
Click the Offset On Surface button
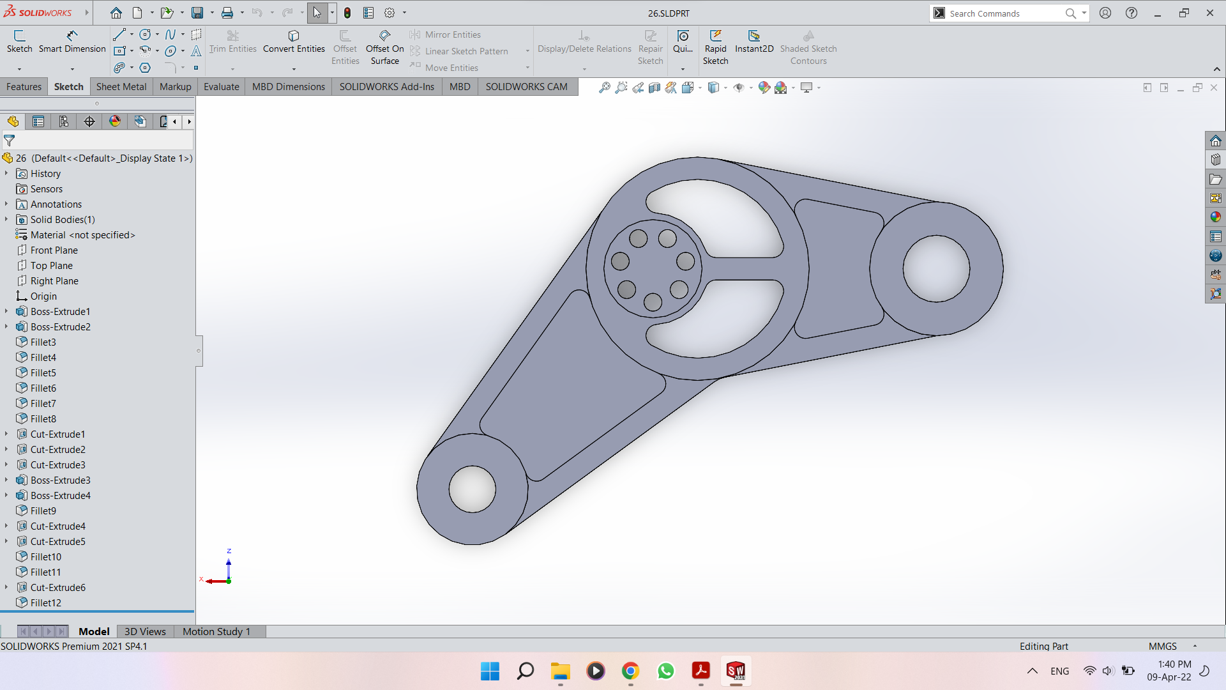(384, 47)
